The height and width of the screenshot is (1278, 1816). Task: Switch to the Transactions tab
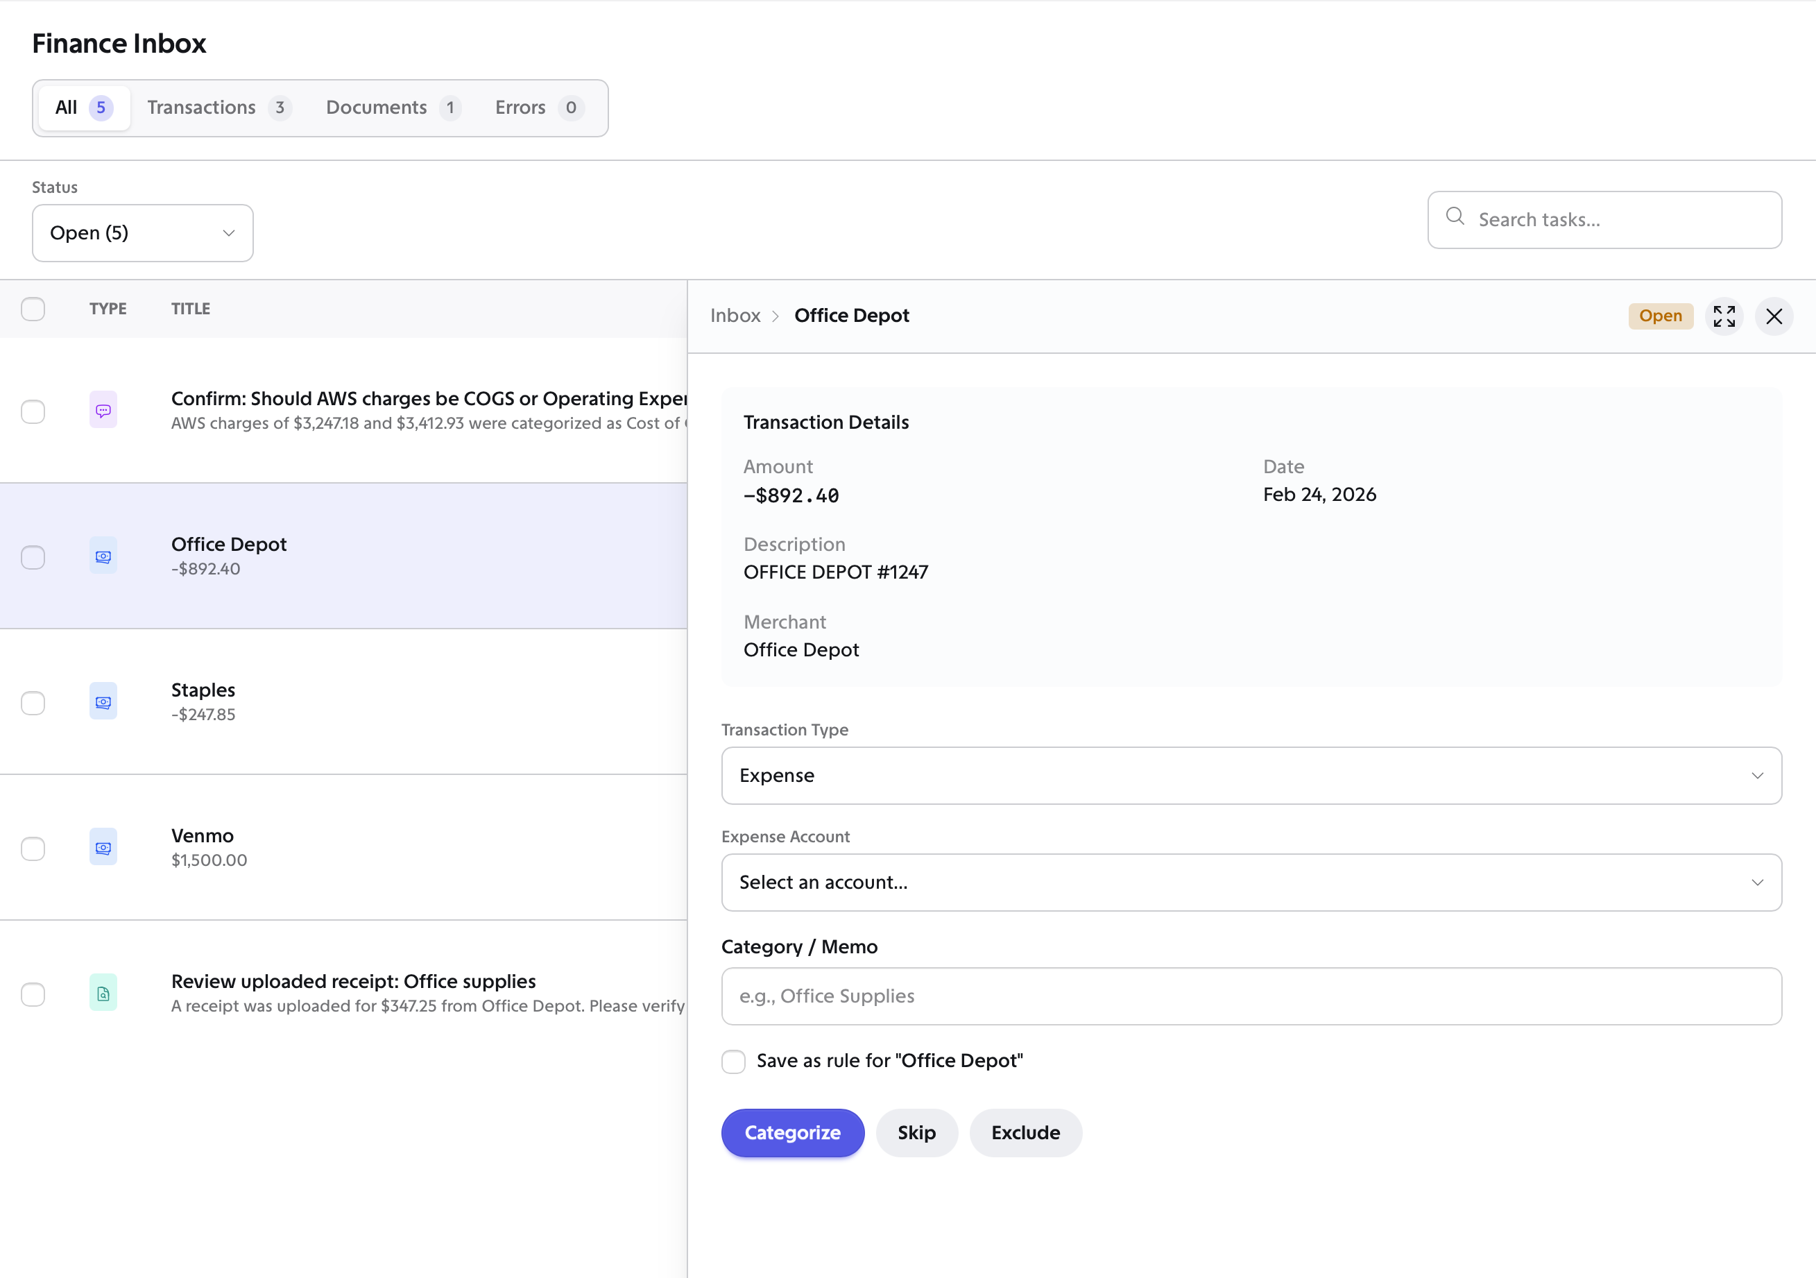coord(219,108)
